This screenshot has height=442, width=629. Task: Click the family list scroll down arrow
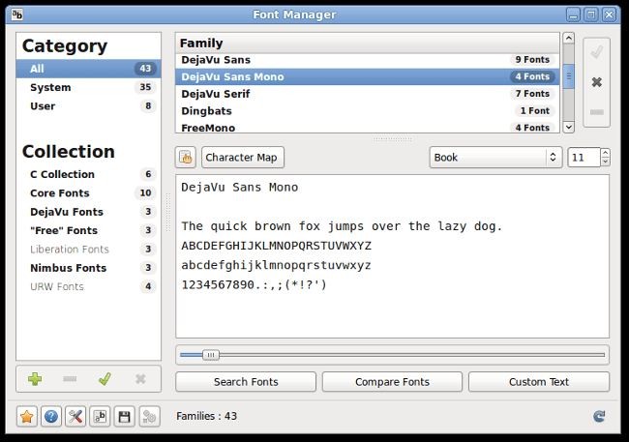pos(568,127)
